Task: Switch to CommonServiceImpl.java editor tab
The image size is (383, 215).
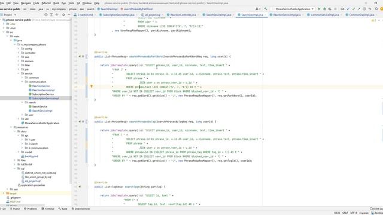Action: coord(324,14)
